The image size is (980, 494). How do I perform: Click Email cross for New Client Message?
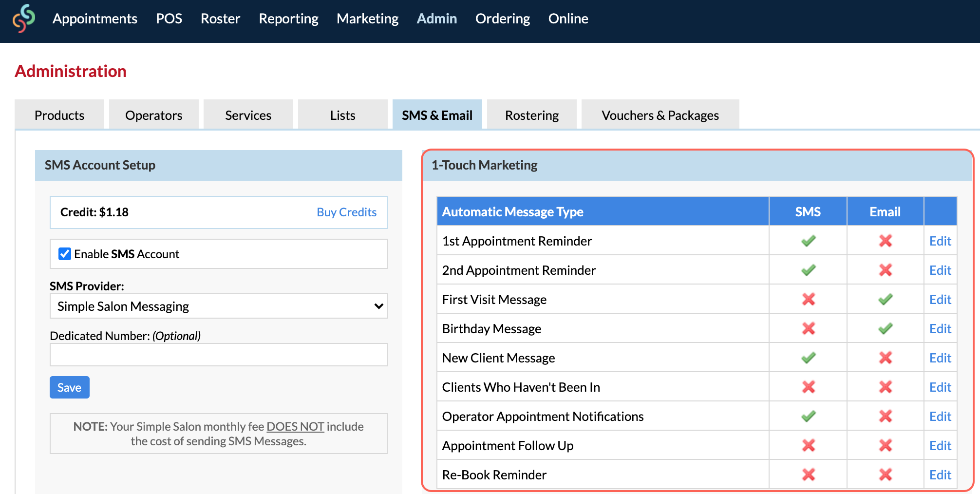coord(886,358)
